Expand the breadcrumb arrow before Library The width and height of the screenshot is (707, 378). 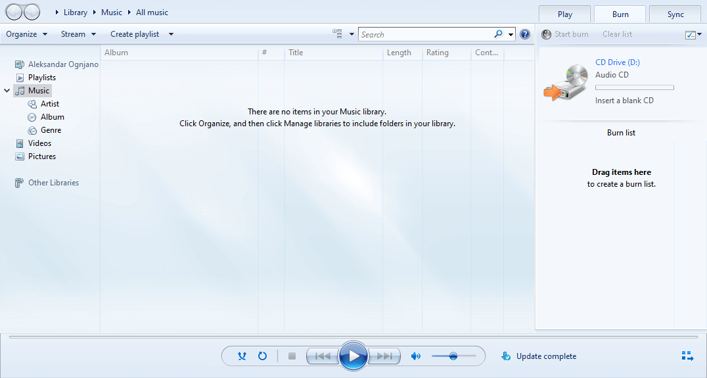(x=57, y=12)
